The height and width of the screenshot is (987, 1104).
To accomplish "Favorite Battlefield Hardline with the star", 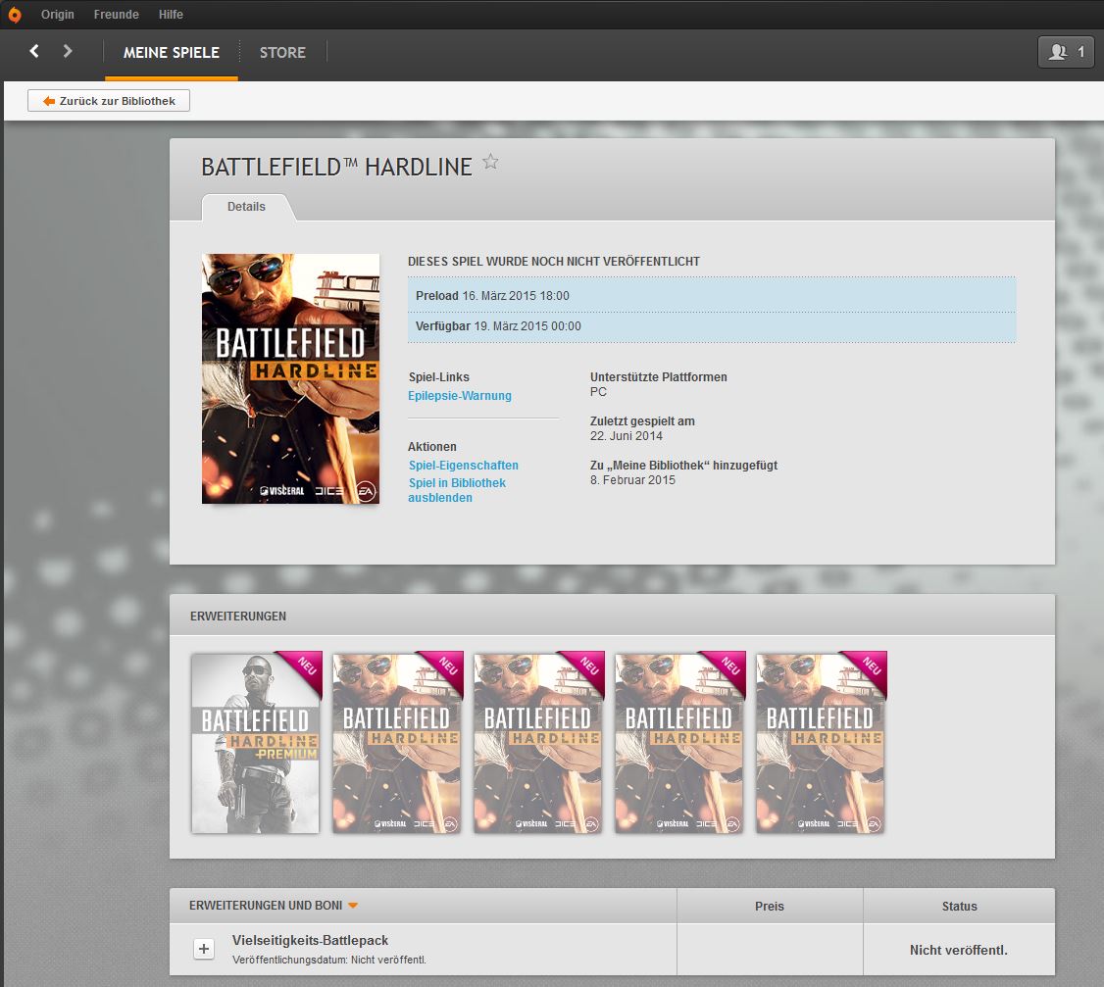I will 491,163.
